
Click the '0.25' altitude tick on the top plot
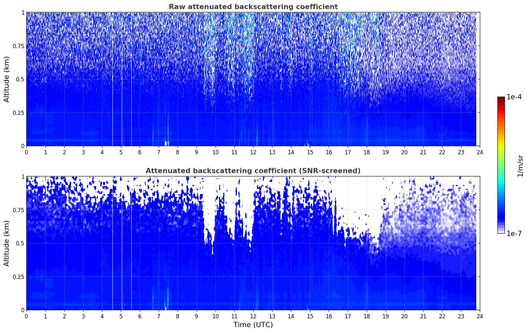[19, 113]
